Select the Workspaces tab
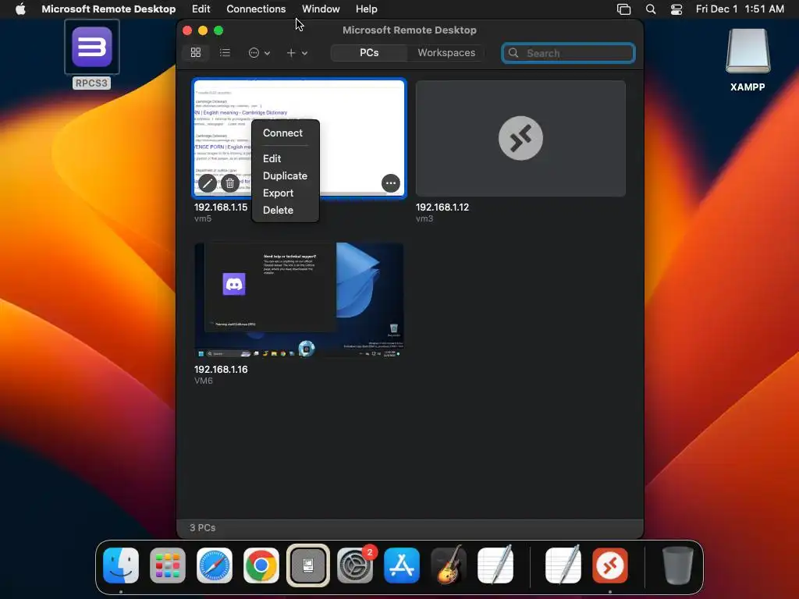 point(446,52)
